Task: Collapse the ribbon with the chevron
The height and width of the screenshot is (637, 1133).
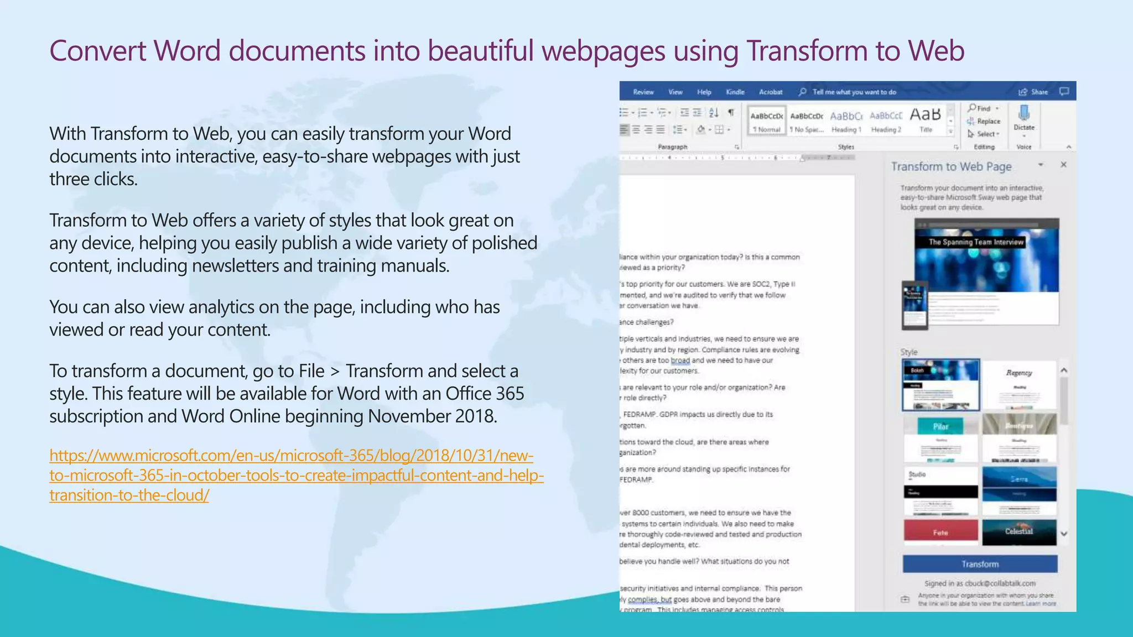Action: coord(1069,147)
